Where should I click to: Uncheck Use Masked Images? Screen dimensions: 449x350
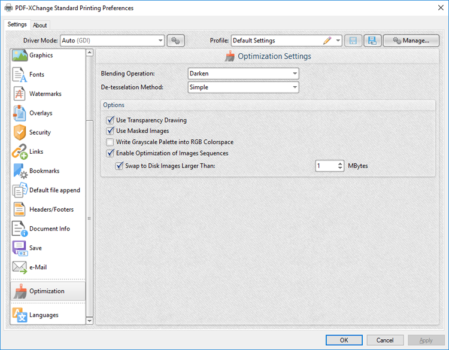point(110,131)
